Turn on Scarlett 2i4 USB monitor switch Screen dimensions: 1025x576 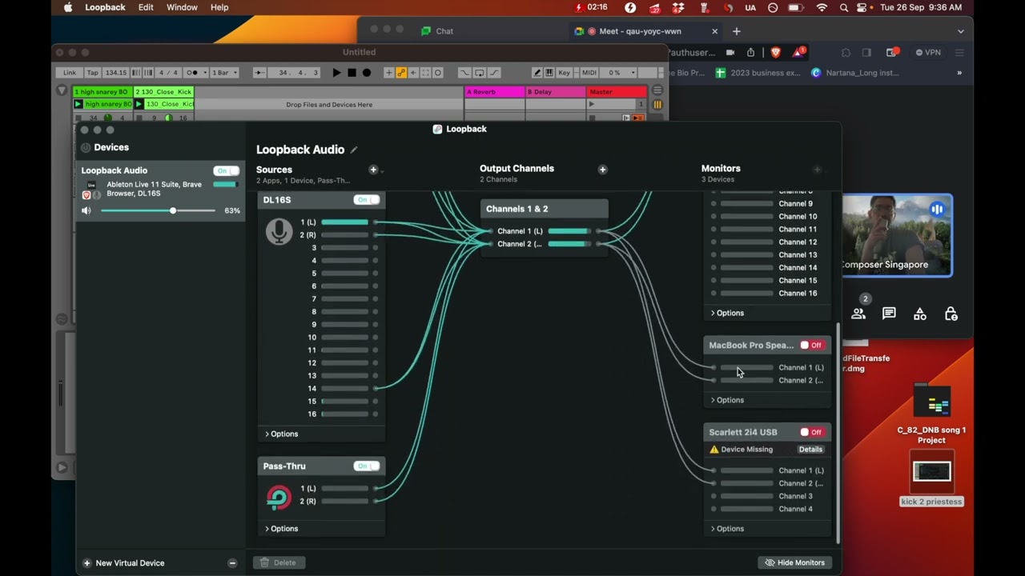(x=812, y=432)
